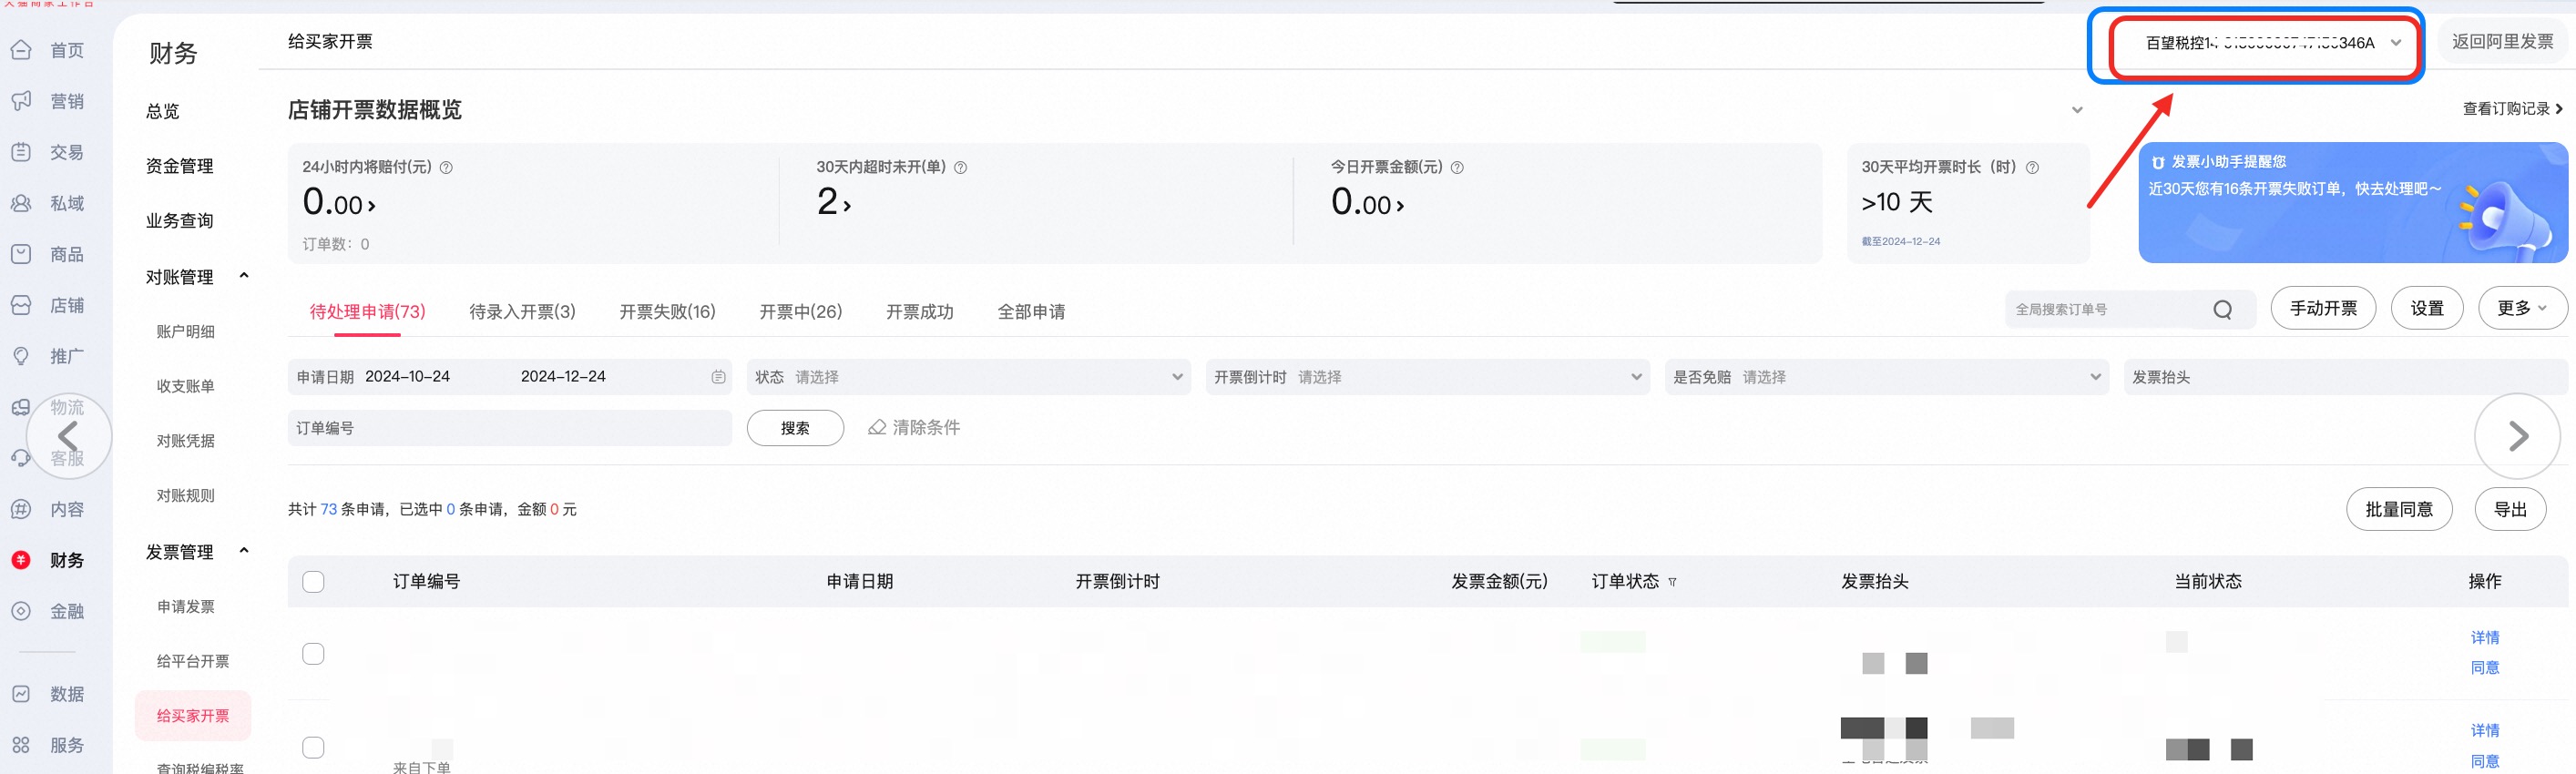
Task: Open the 更多 dropdown button
Action: [x=2523, y=308]
